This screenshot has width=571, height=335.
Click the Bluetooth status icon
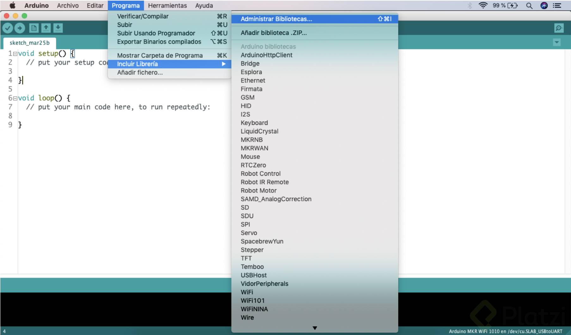point(470,5)
